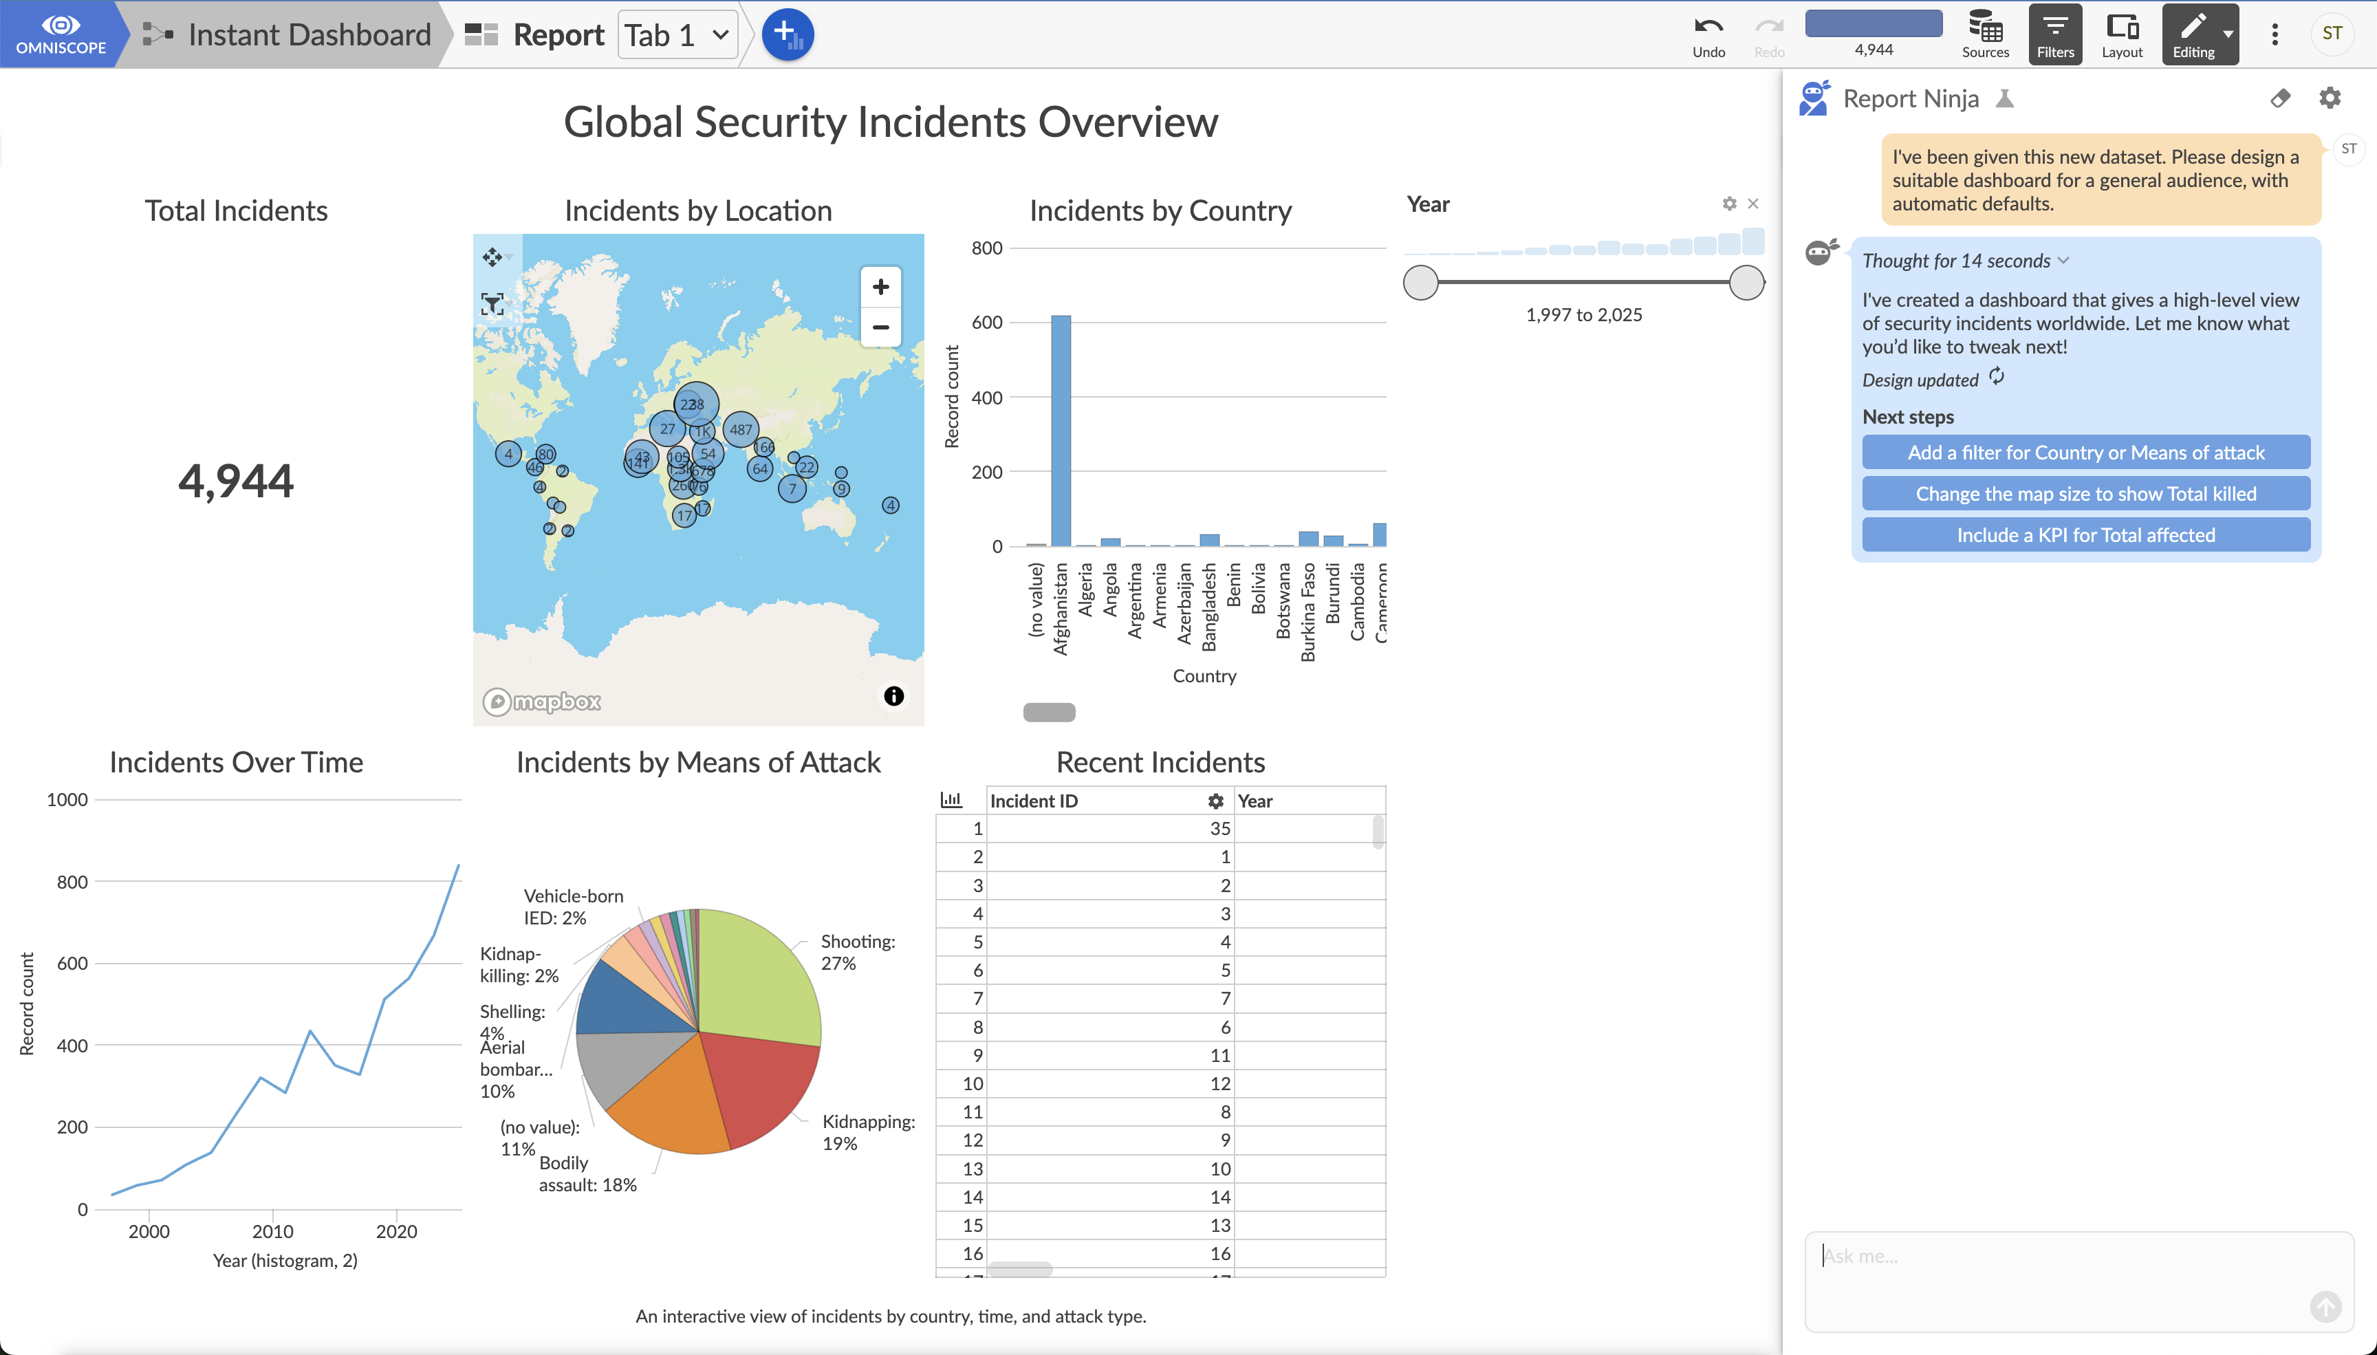Viewport: 2377px width, 1355px height.
Task: Toggle the Layout mode button
Action: click(x=2121, y=34)
